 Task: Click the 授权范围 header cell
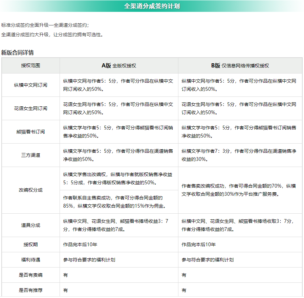pyautogui.click(x=30, y=66)
